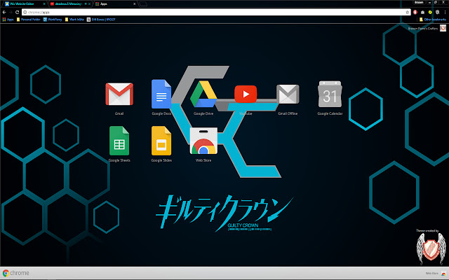Viewport: 449px width, 280px height.
Task: Open Gmail Offline app
Action: coord(288,94)
